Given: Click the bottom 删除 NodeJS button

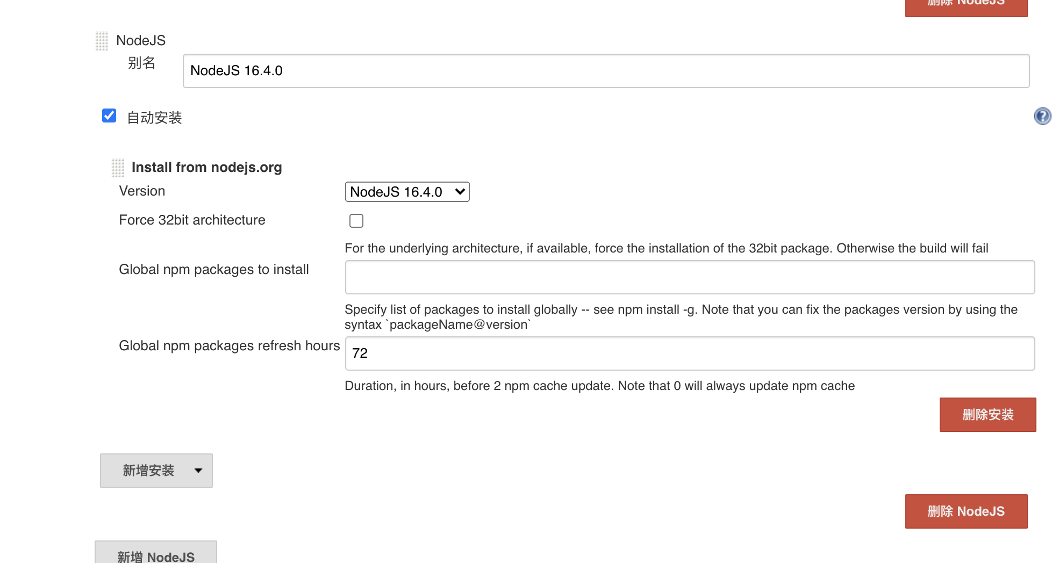Looking at the screenshot, I should (966, 511).
